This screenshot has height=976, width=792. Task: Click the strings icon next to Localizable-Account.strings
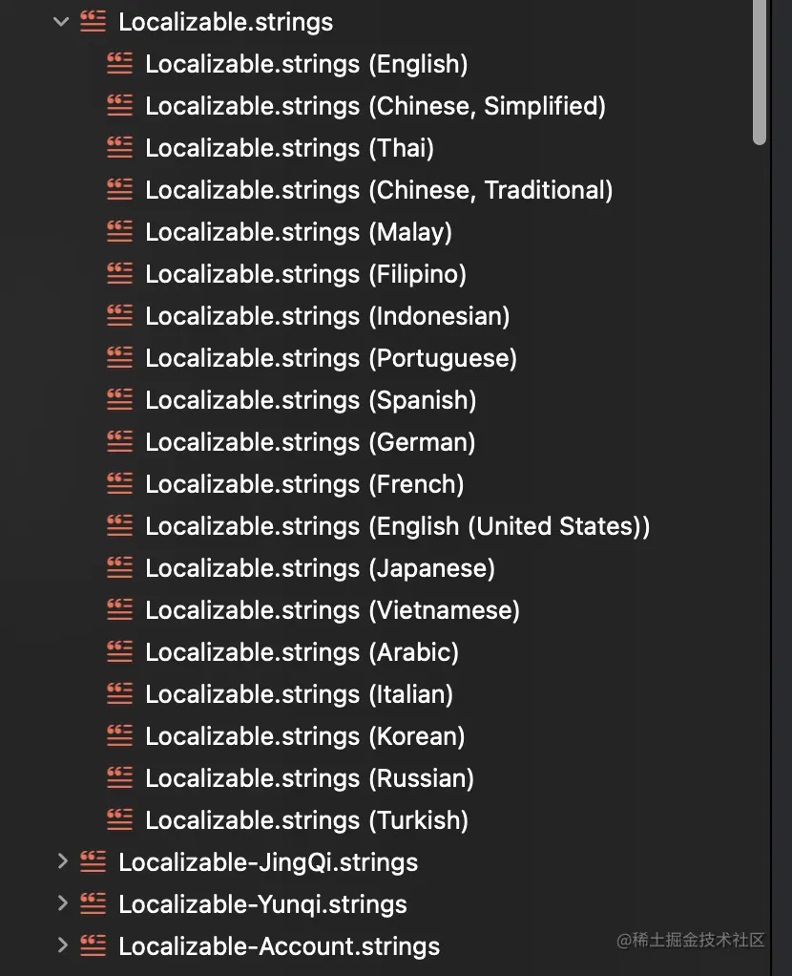pos(93,945)
